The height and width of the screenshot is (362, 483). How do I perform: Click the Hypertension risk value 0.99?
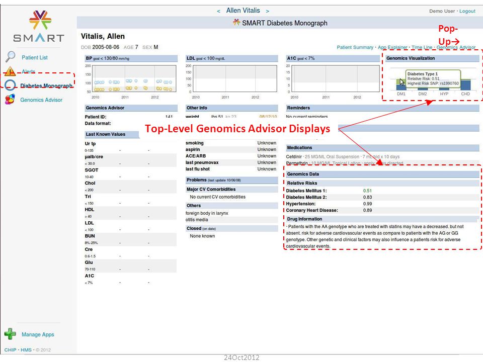(367, 204)
